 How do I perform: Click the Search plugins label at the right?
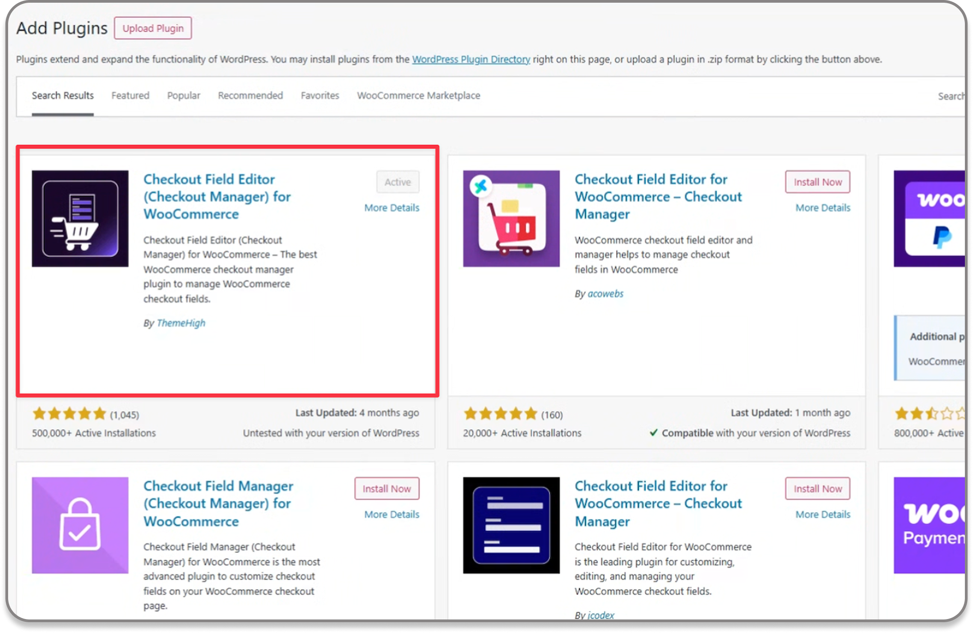coord(951,96)
